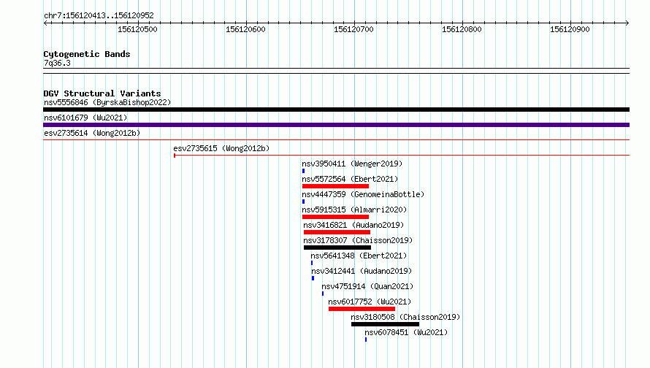Click ruler position 156120500
This screenshot has width=650, height=368.
coord(137,29)
